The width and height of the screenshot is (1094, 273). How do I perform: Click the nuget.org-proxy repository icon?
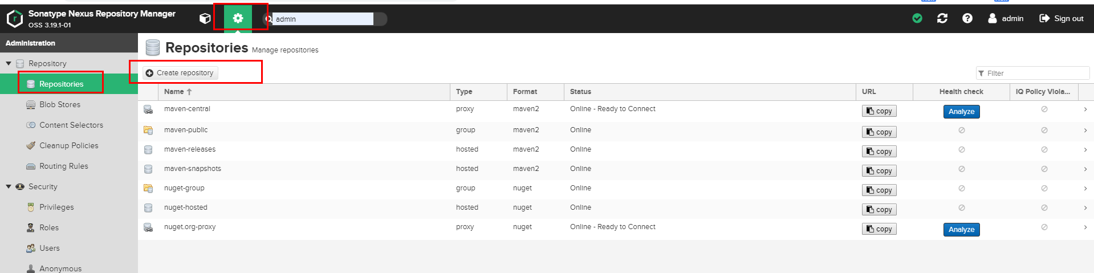pos(148,227)
